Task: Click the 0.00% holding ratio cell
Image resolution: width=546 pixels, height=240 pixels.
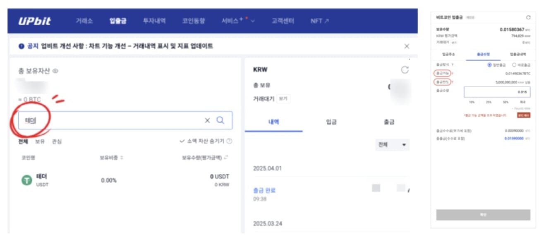Action: [x=109, y=180]
